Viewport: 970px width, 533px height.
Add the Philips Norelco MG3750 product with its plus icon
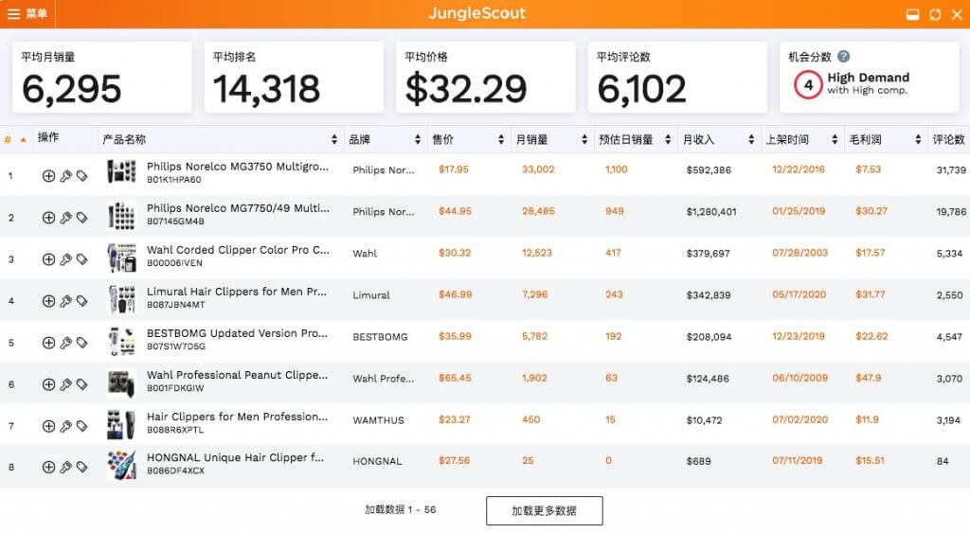point(48,176)
